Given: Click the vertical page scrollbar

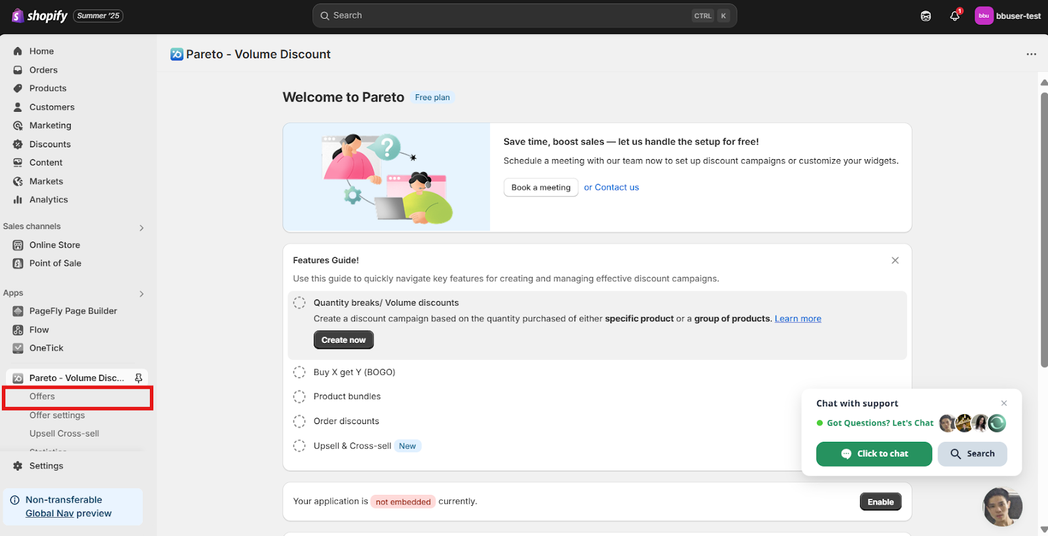Looking at the screenshot, I should pyautogui.click(x=1044, y=230).
